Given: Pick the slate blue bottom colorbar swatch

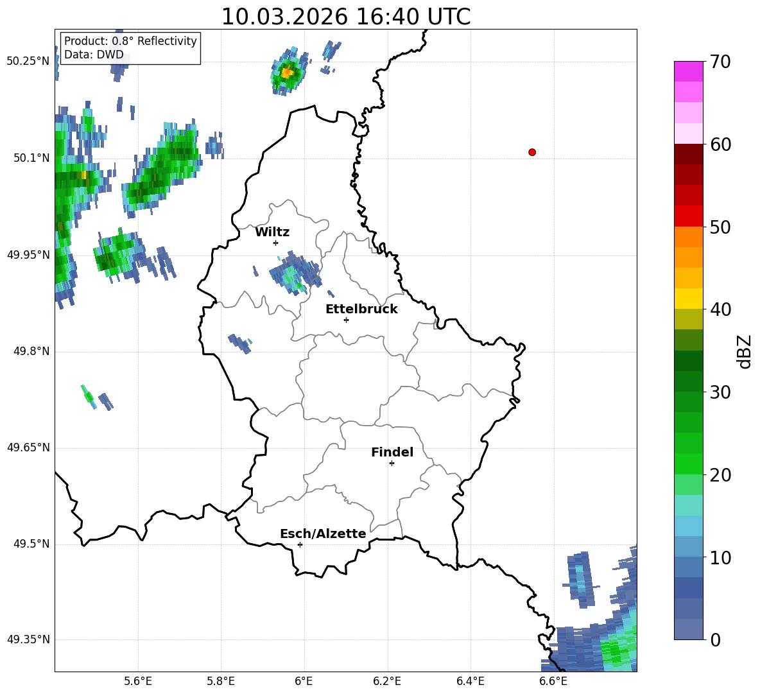Looking at the screenshot, I should tap(688, 629).
